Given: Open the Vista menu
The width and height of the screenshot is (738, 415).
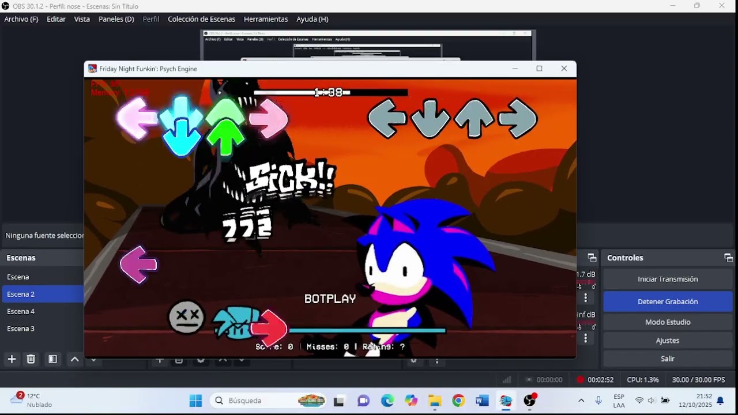Looking at the screenshot, I should point(82,19).
